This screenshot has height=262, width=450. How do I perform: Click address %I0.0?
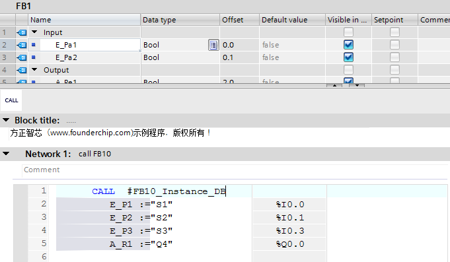point(290,205)
